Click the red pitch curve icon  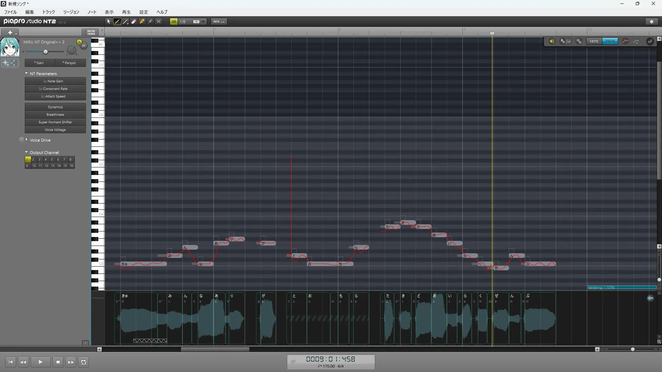pos(625,41)
